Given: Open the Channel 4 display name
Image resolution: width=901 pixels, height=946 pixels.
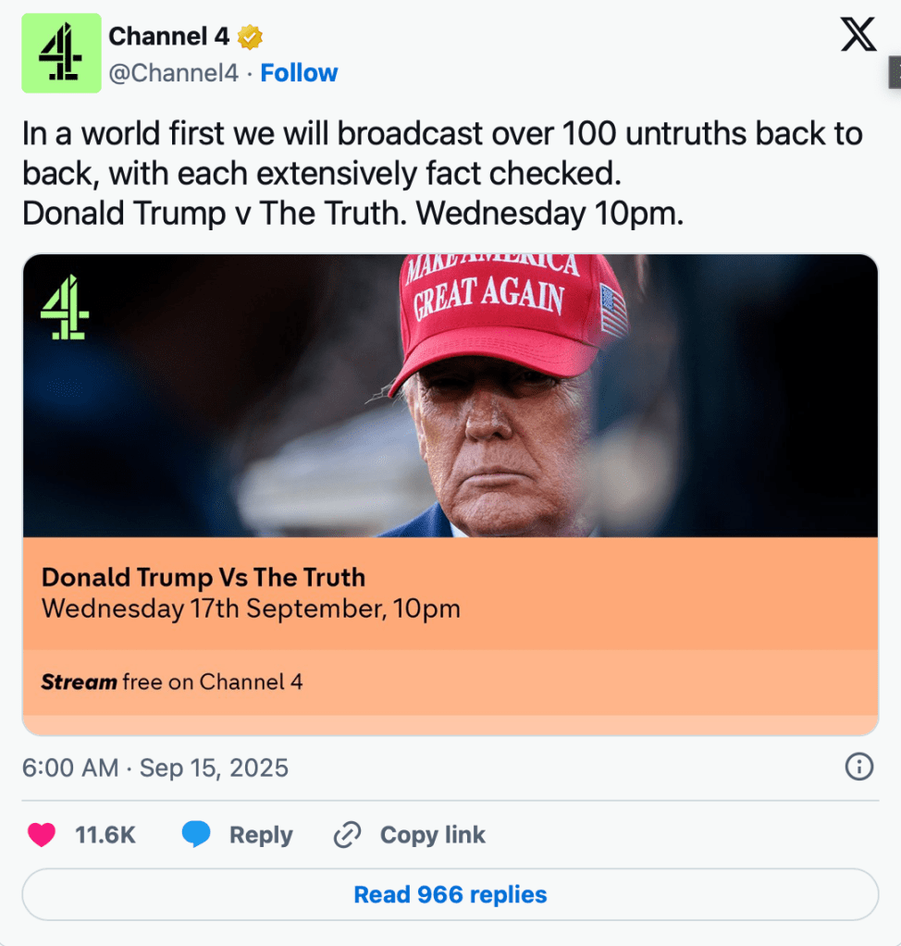Looking at the screenshot, I should pos(168,37).
